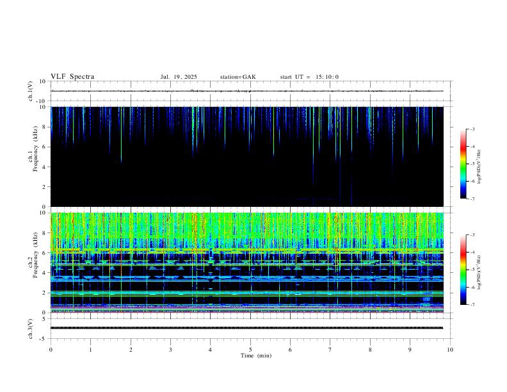Click the "ch.1(V)" waveform axis label
The width and height of the screenshot is (507, 392).
(31, 91)
